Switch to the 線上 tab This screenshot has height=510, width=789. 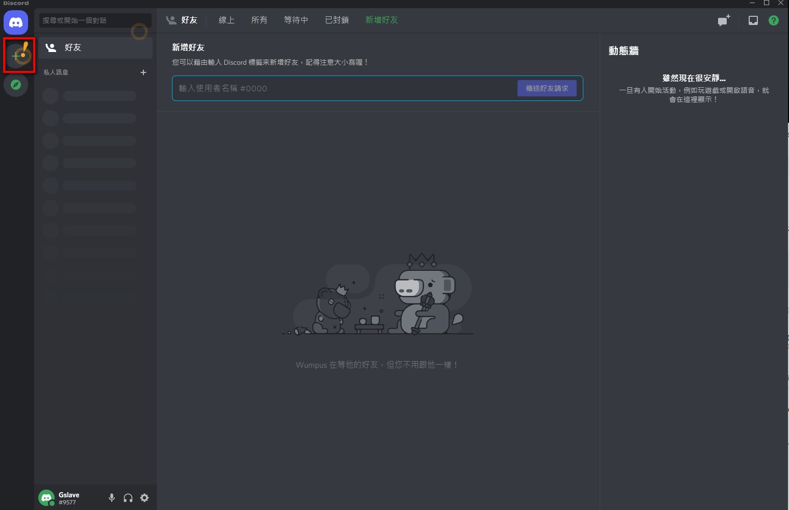[226, 20]
